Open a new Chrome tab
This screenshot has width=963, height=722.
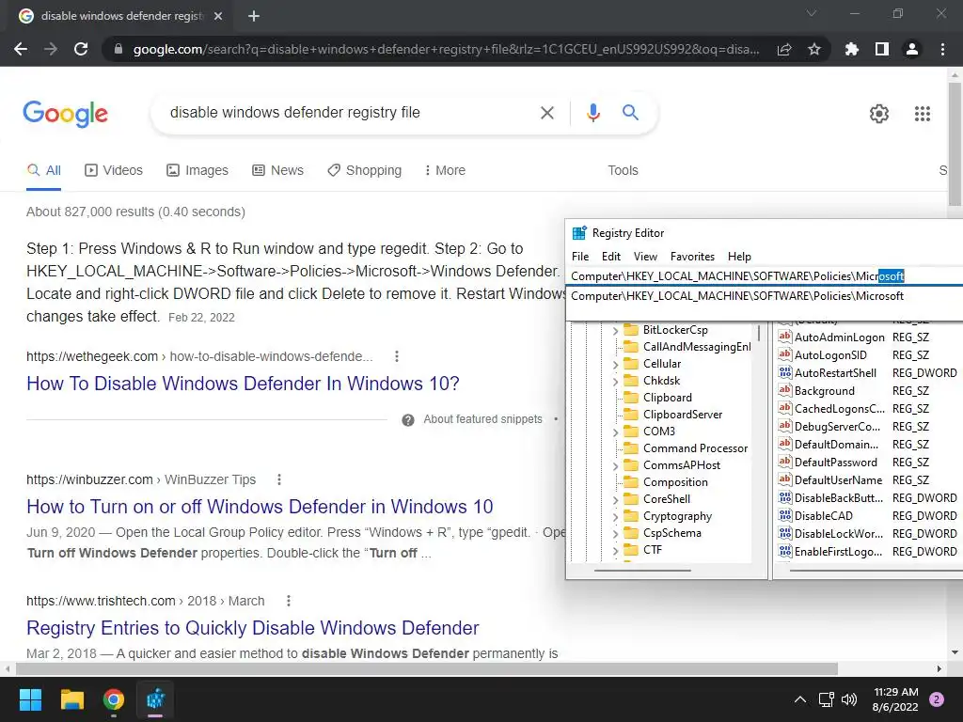254,16
